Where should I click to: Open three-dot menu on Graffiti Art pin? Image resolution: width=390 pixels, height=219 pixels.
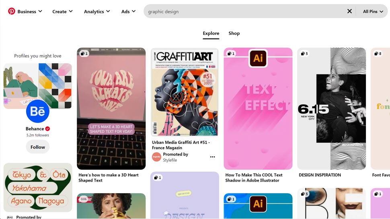[x=212, y=157]
